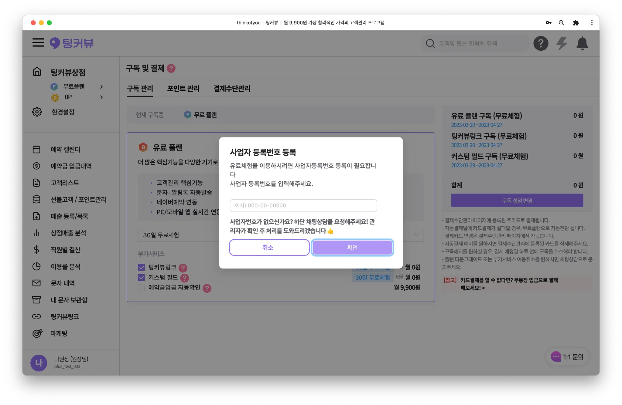Click 취소 button in dialog
The image size is (622, 405).
tap(269, 248)
